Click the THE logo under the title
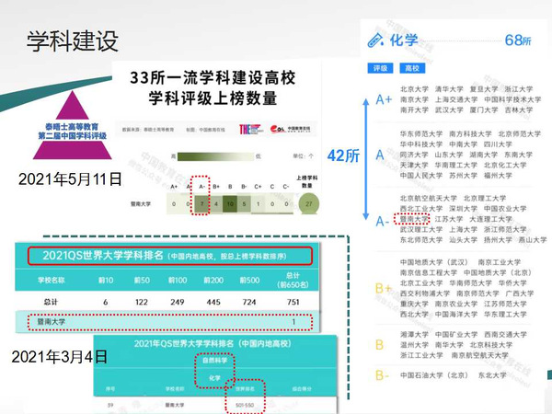The width and height of the screenshot is (552, 414). click(x=246, y=130)
